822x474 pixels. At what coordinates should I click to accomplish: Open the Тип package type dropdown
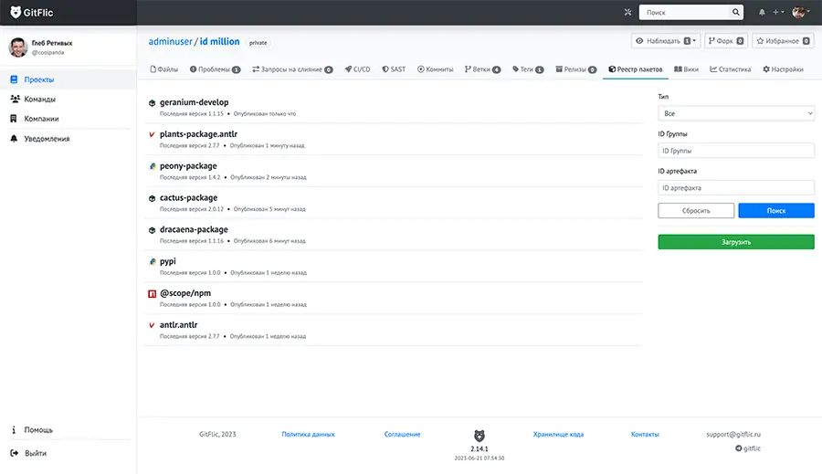736,113
